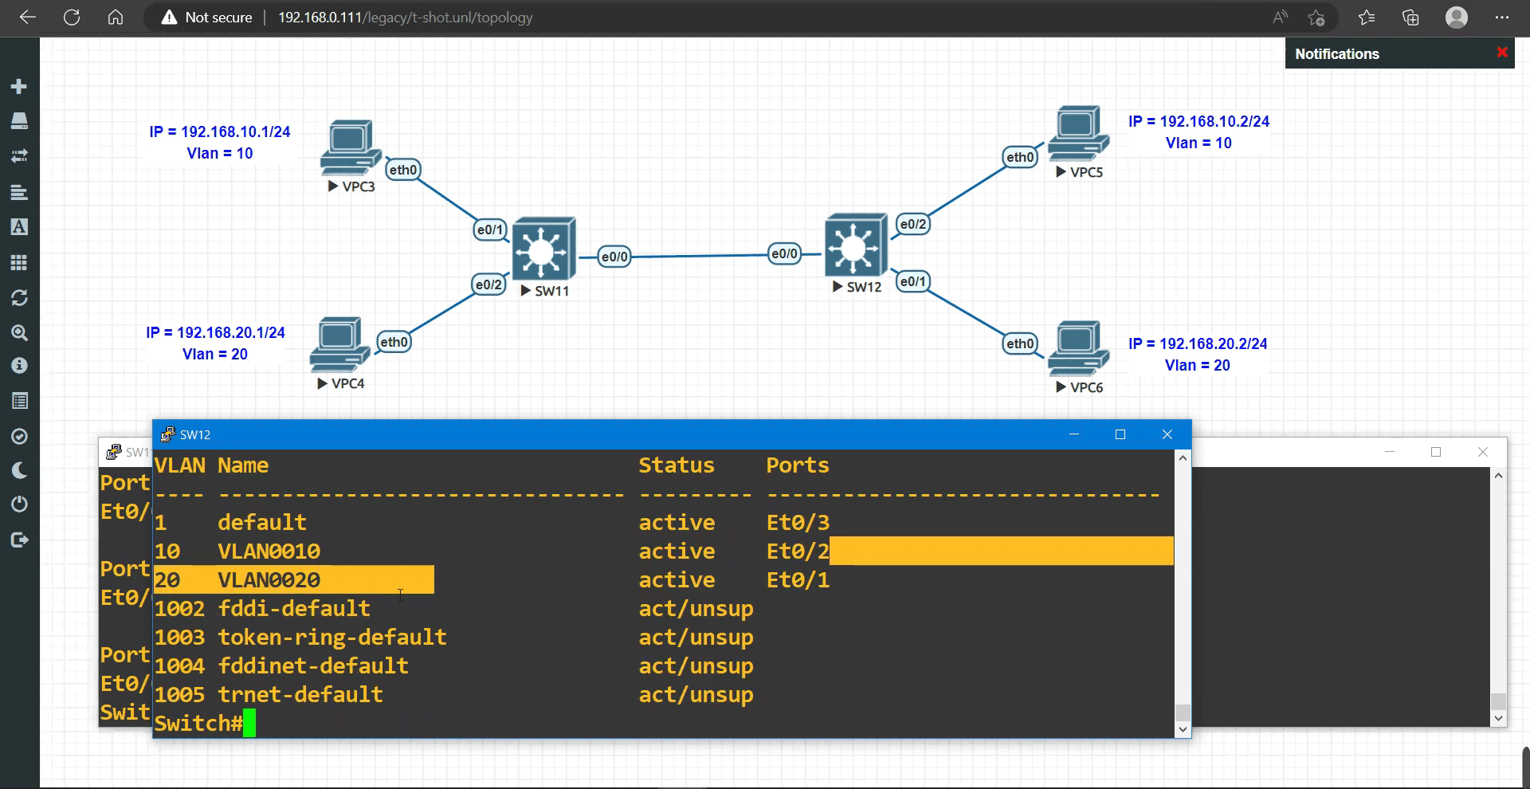The image size is (1530, 789).
Task: Click the Logout sidebar icon
Action: [19, 540]
